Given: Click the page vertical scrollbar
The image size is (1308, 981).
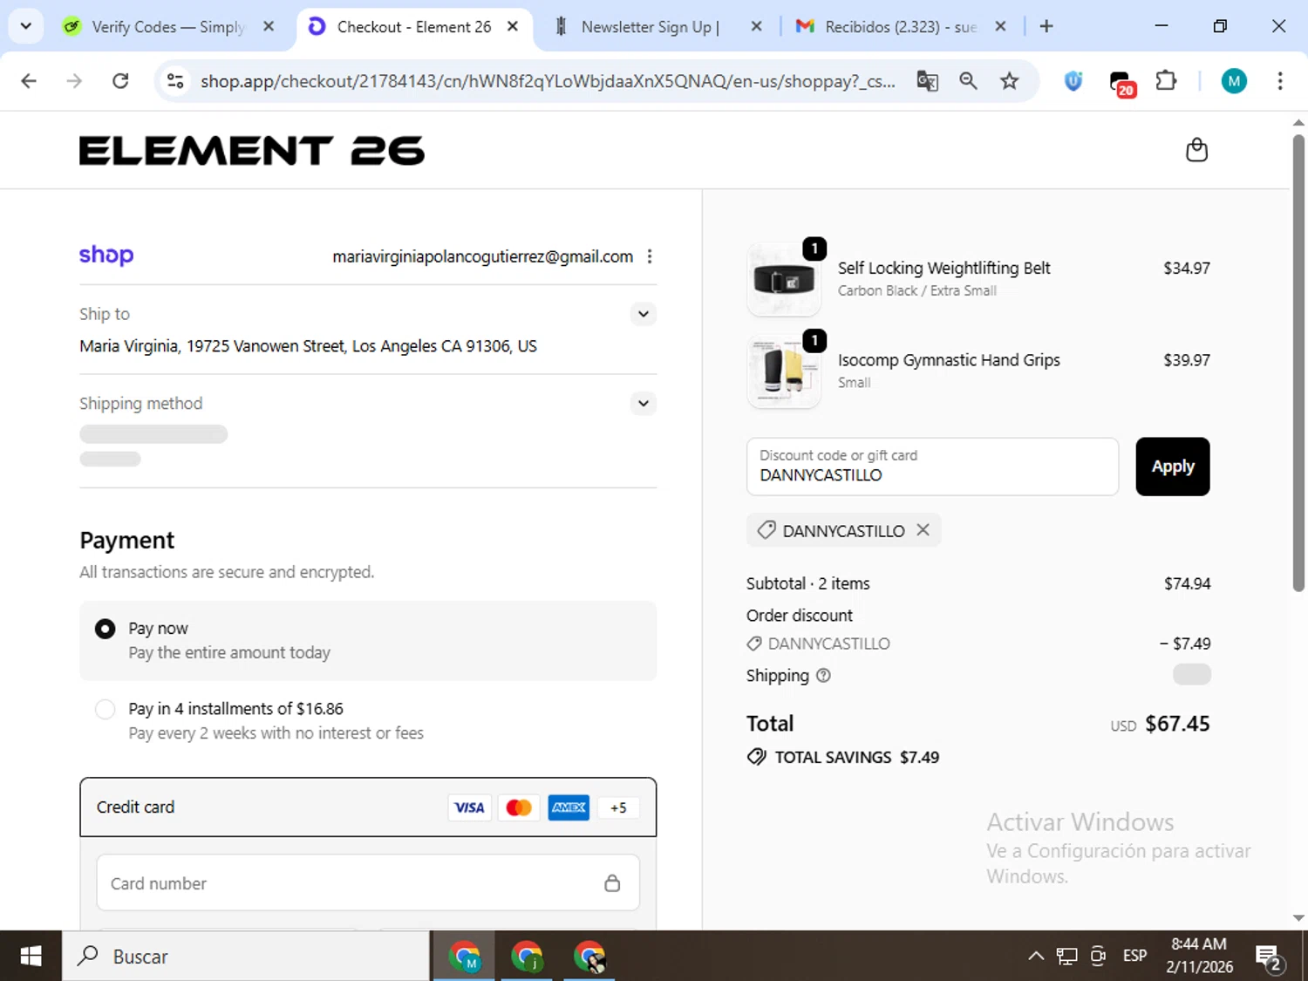Looking at the screenshot, I should (1298, 363).
